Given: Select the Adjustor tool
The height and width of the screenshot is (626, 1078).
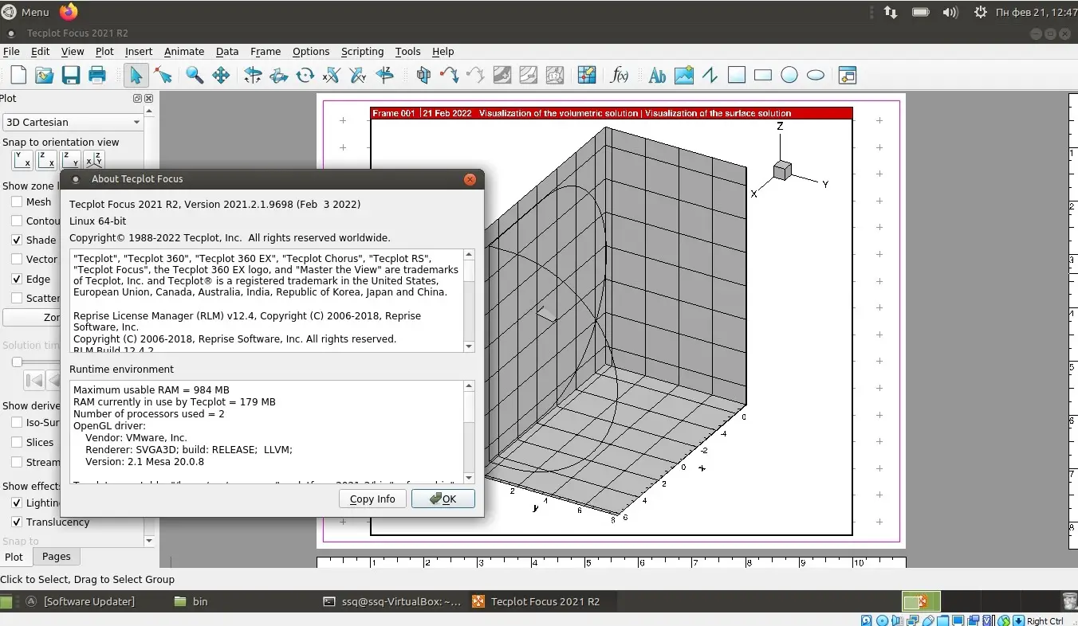Looking at the screenshot, I should (x=163, y=75).
